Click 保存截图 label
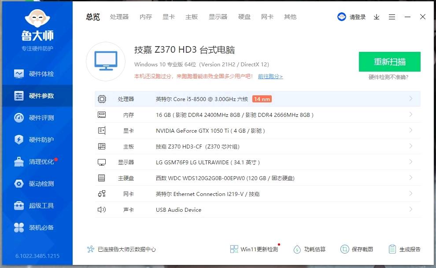Screen dimensions: 436x268 tap(362, 249)
